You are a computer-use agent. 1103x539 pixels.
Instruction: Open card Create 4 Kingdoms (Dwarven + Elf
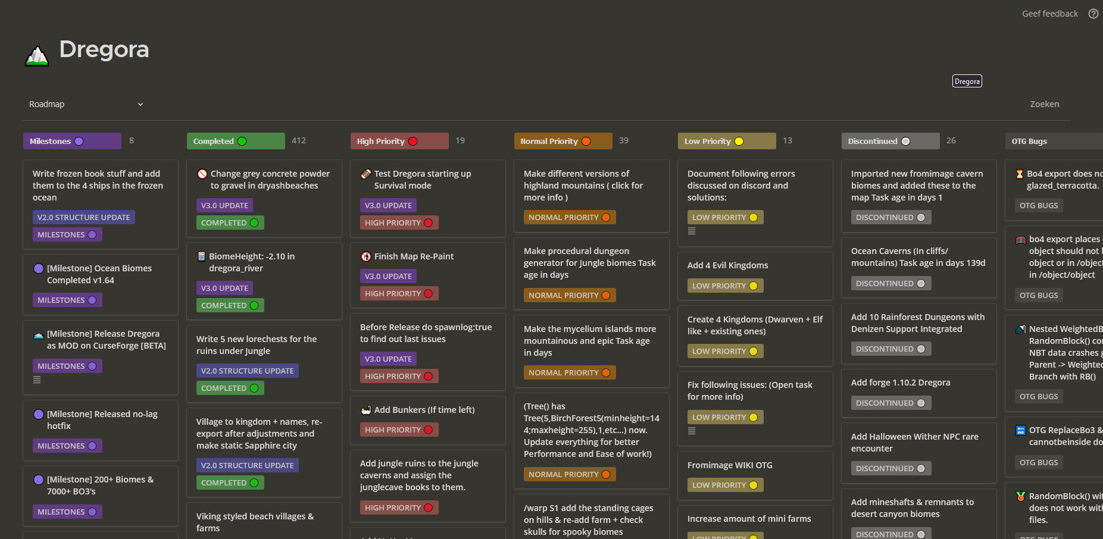[755, 336]
